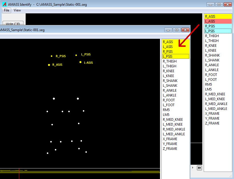Maximize the front Static-001.seg window

(x=177, y=30)
